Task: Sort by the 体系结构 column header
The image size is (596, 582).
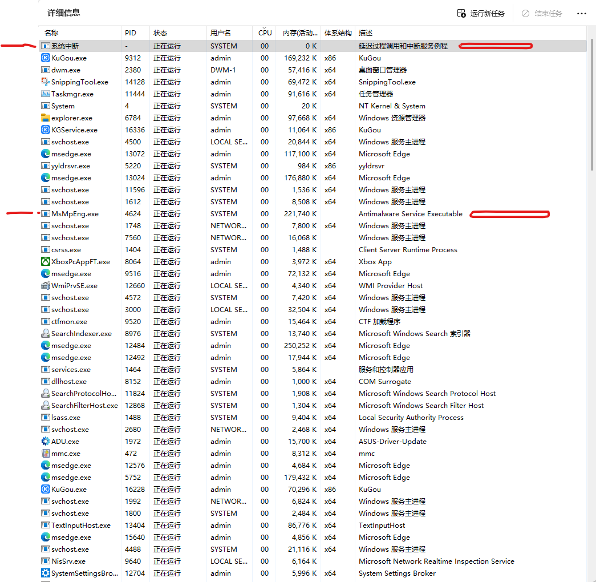Action: 338,33
